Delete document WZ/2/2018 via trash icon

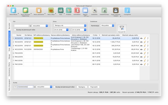coord(148,49)
